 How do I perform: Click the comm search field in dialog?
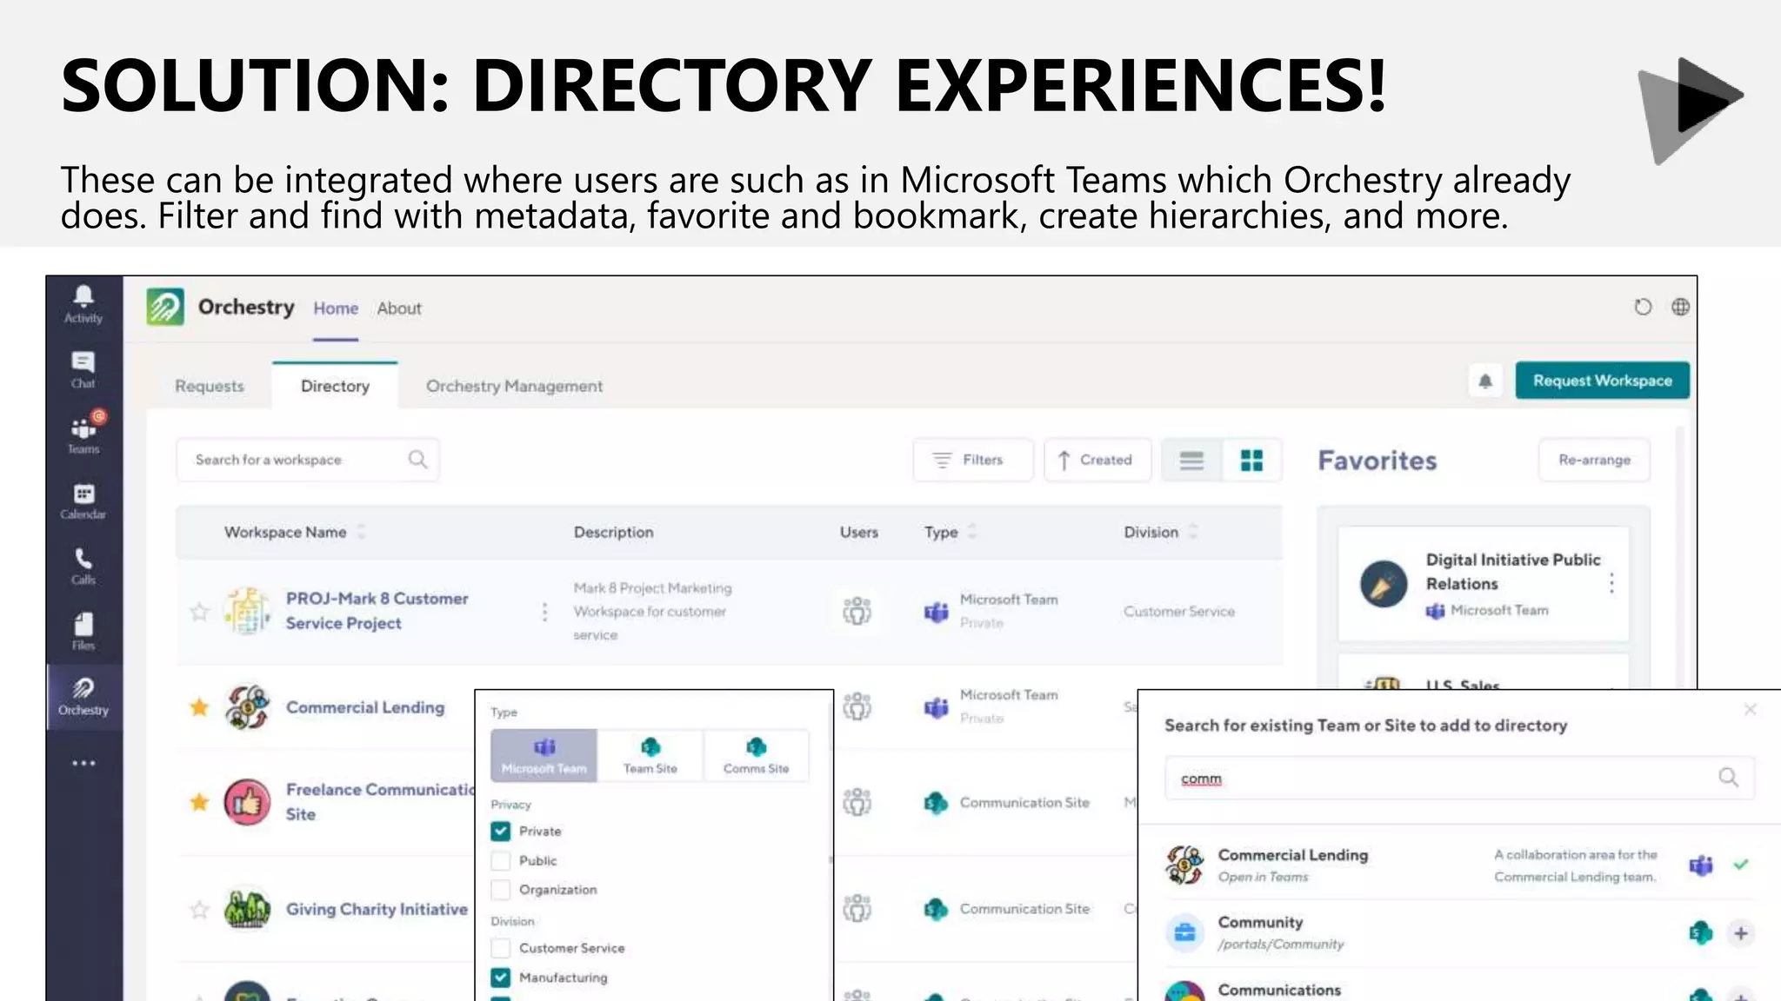coord(1459,778)
